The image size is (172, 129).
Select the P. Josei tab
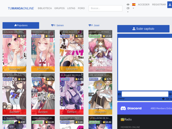pyautogui.click(x=94, y=25)
